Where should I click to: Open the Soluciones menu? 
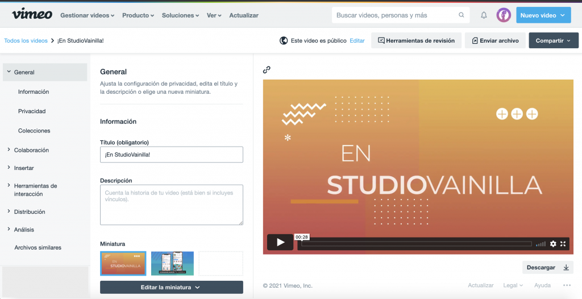(x=180, y=15)
